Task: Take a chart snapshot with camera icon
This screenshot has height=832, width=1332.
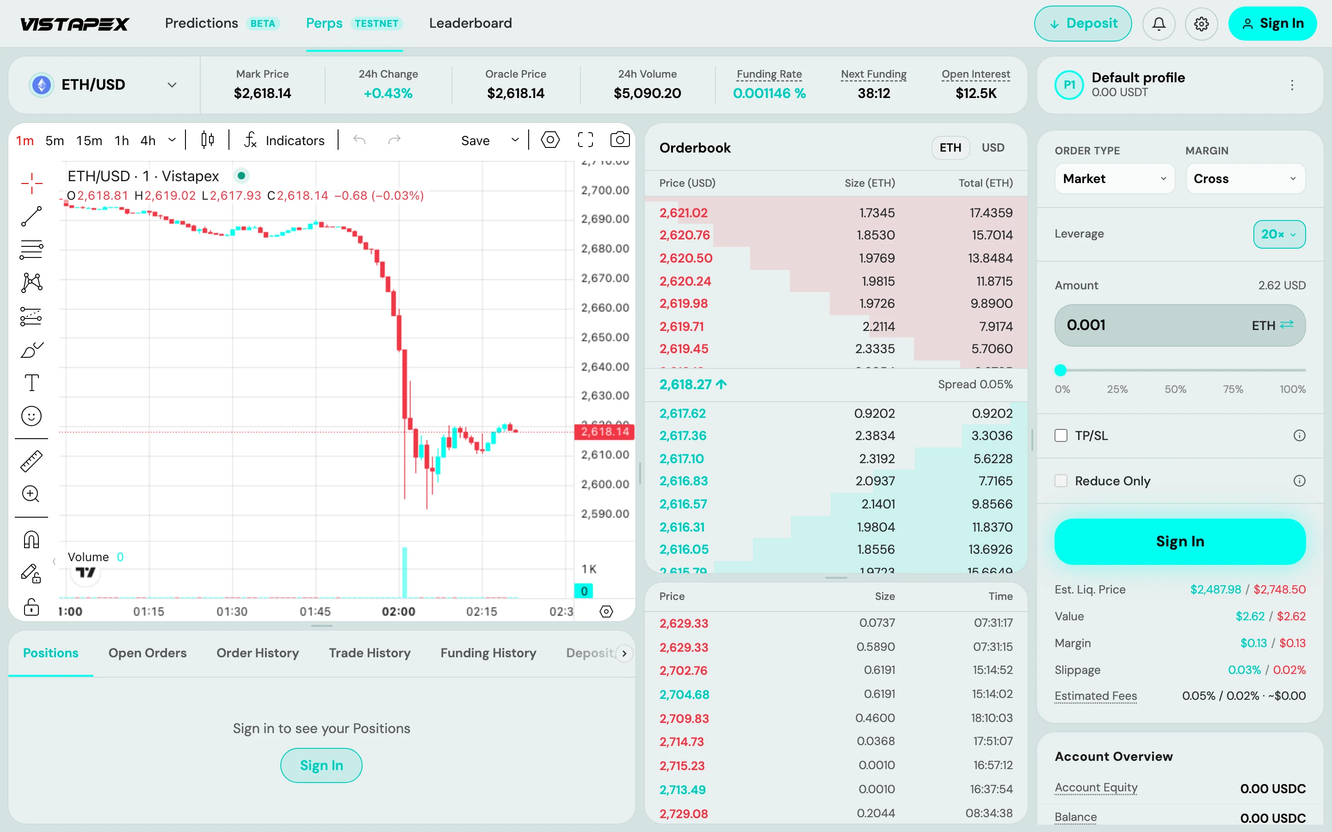Action: coord(620,140)
